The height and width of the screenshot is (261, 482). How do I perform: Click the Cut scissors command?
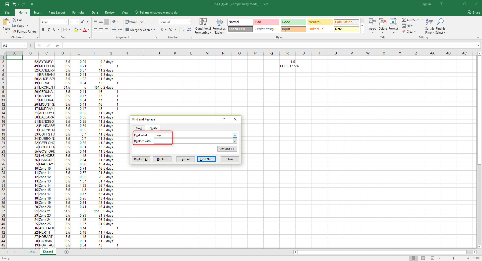point(17,20)
